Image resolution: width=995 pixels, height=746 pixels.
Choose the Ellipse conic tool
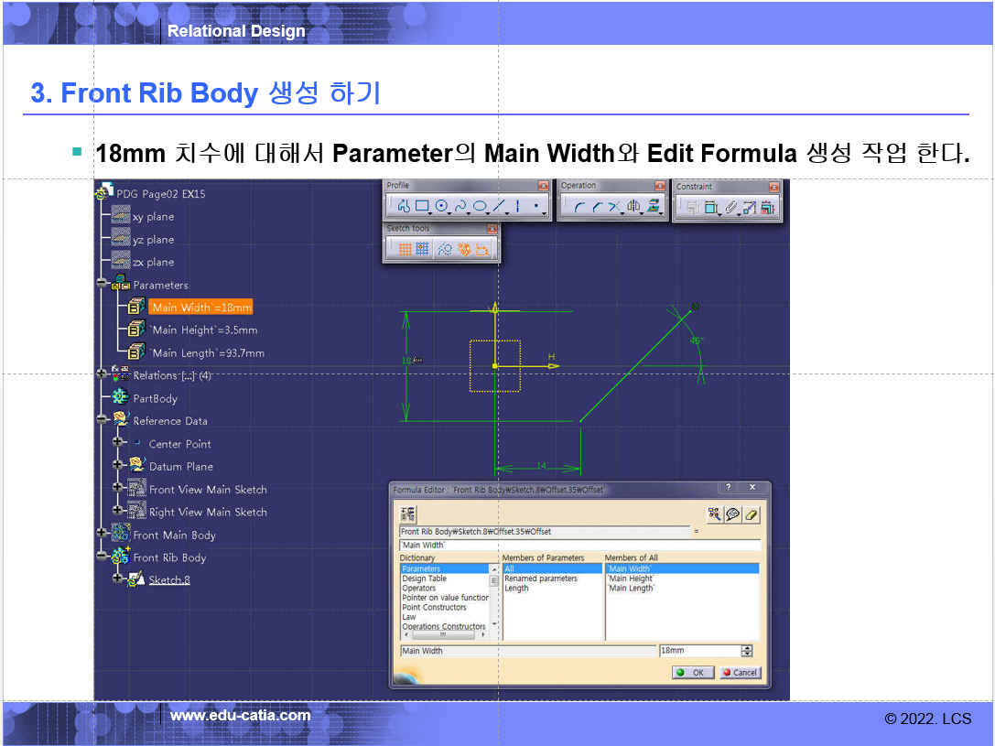[481, 207]
